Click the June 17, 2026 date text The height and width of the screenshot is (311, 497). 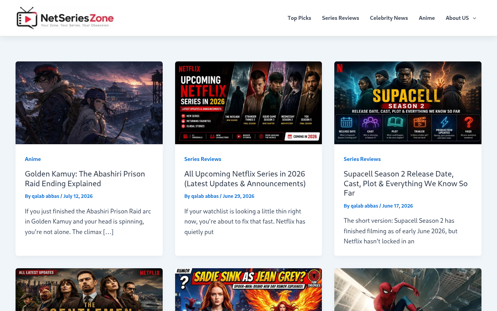pos(398,206)
